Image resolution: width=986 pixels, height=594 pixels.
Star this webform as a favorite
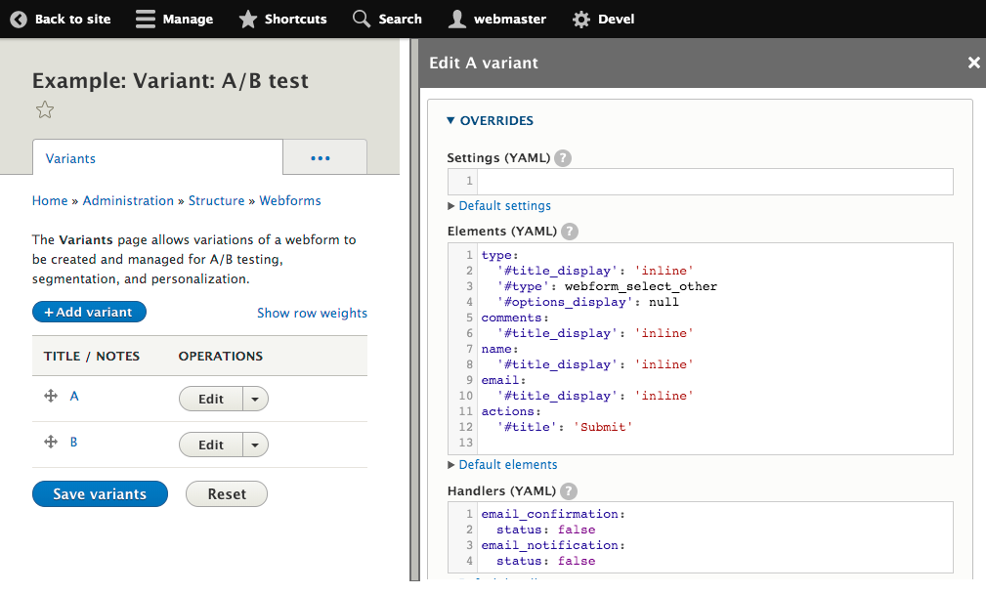(44, 109)
